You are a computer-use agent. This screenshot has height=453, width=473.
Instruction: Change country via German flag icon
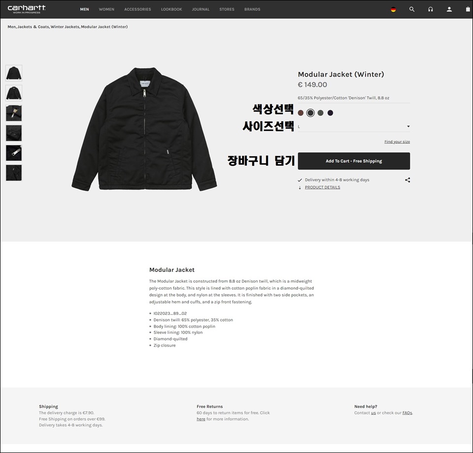tap(393, 9)
